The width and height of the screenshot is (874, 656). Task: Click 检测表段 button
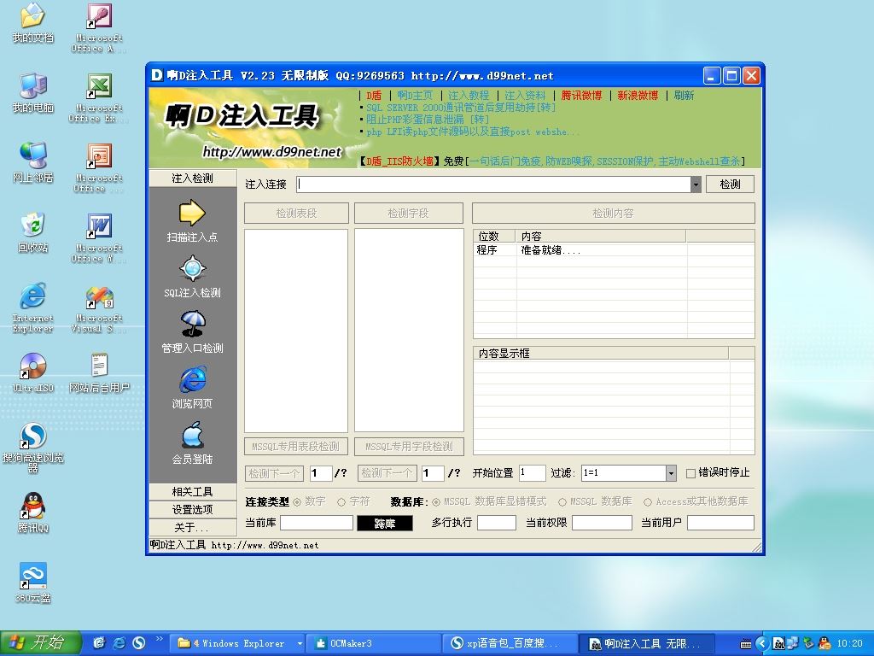point(296,213)
